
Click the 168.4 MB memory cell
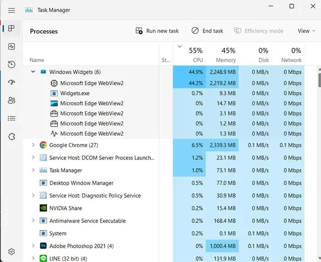(x=222, y=221)
